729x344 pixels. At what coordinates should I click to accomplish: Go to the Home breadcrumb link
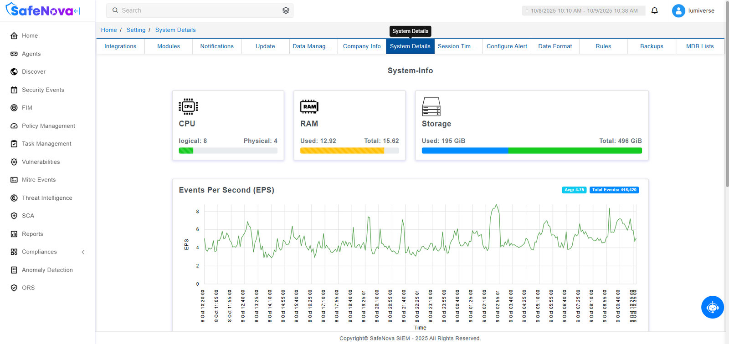pos(109,30)
